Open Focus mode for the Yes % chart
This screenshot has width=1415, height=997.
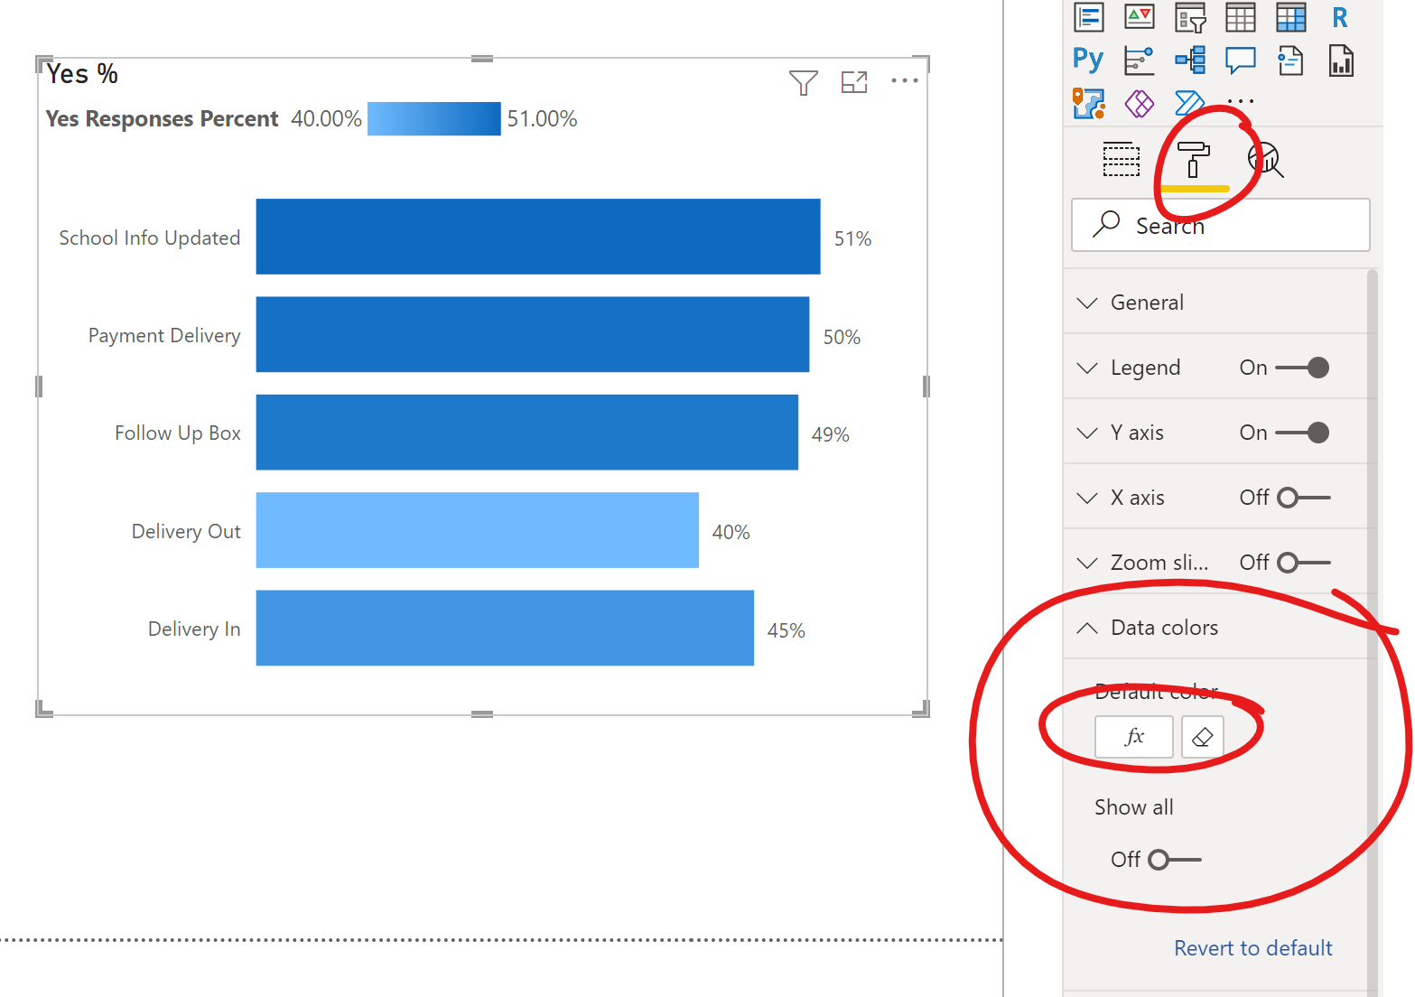854,82
